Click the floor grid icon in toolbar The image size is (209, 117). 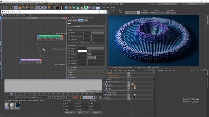coord(98,8)
